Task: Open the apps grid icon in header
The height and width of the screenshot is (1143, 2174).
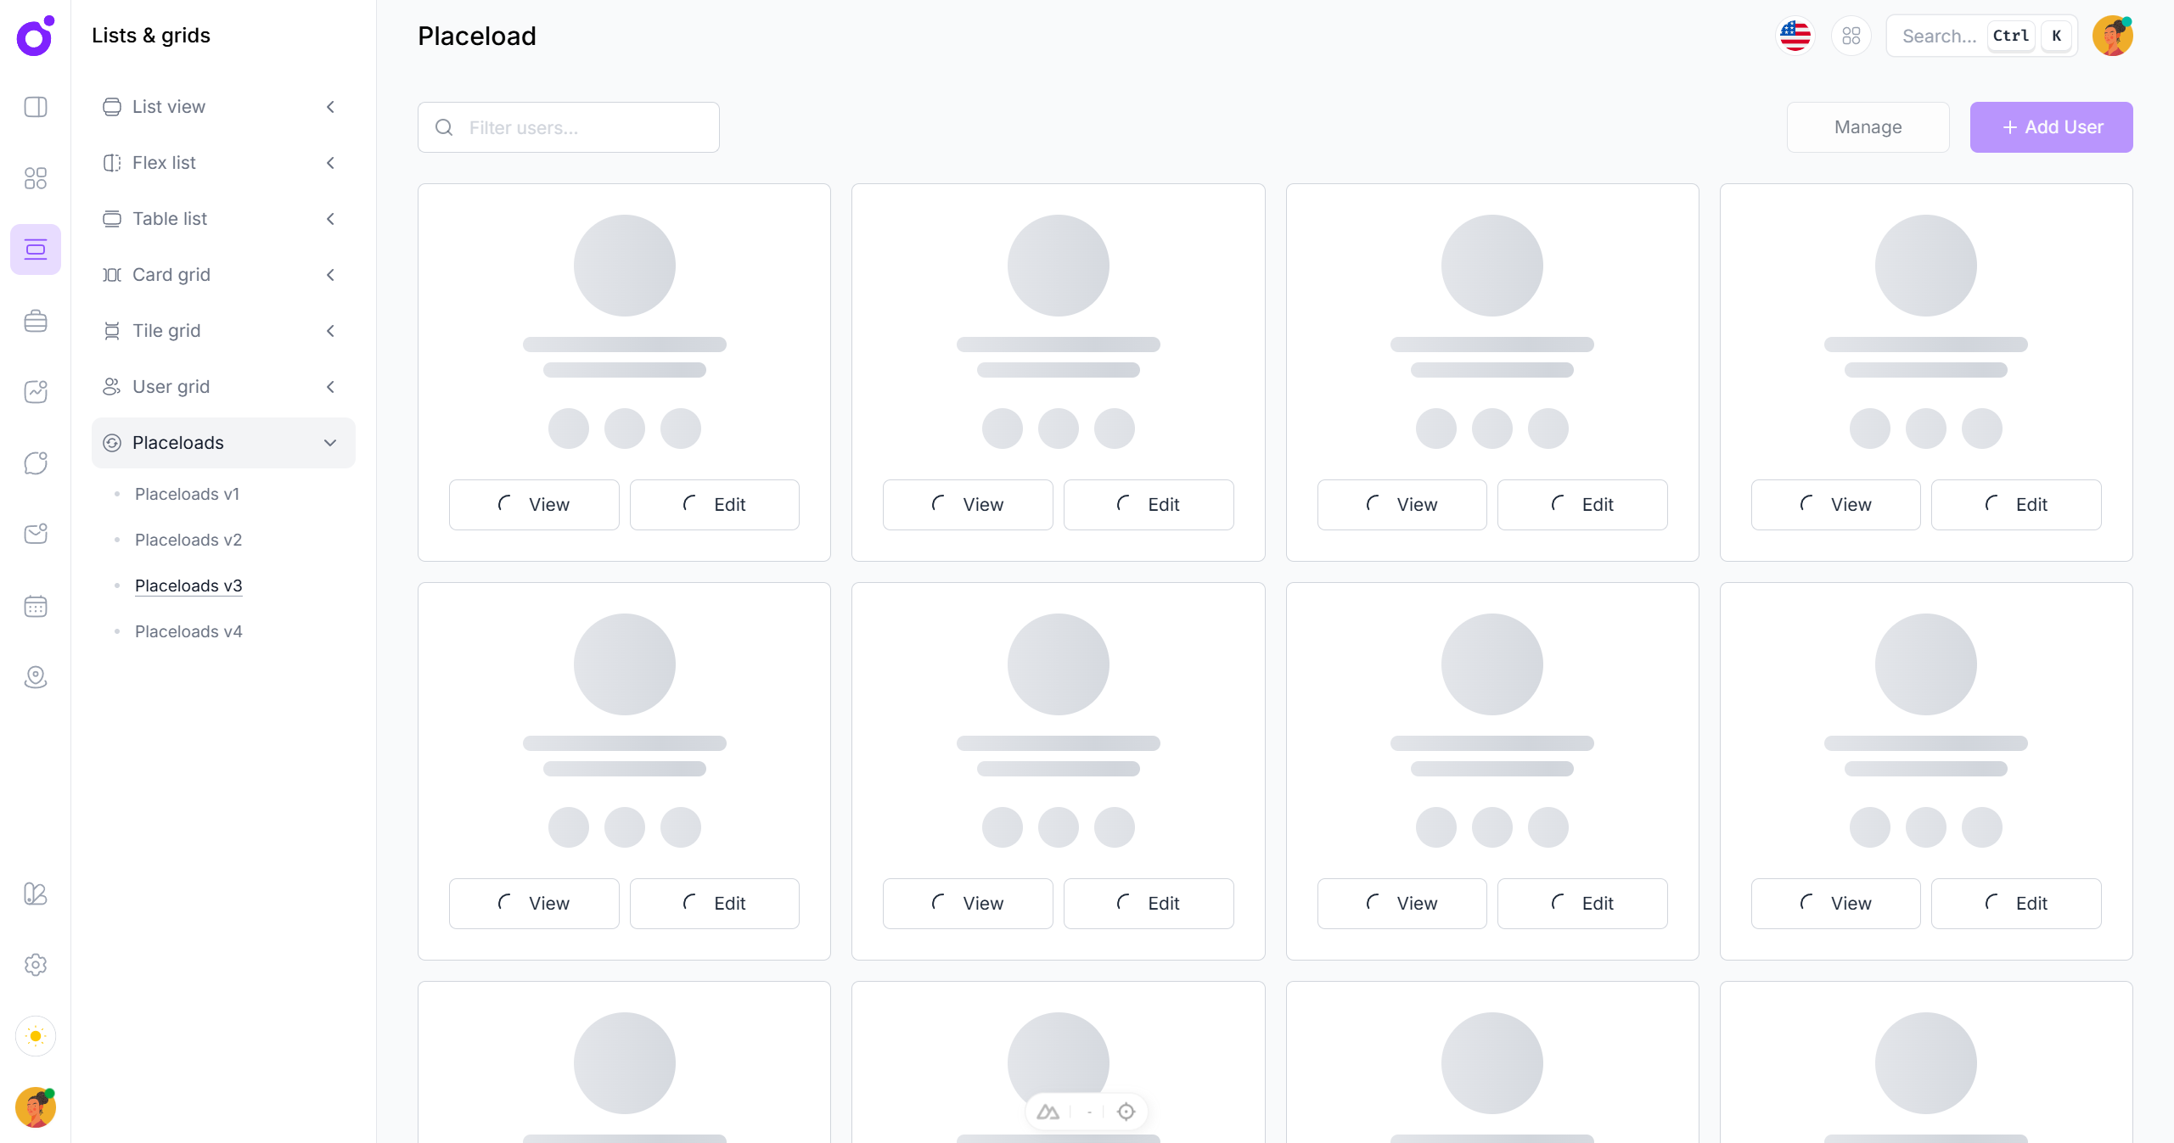Action: (1851, 36)
